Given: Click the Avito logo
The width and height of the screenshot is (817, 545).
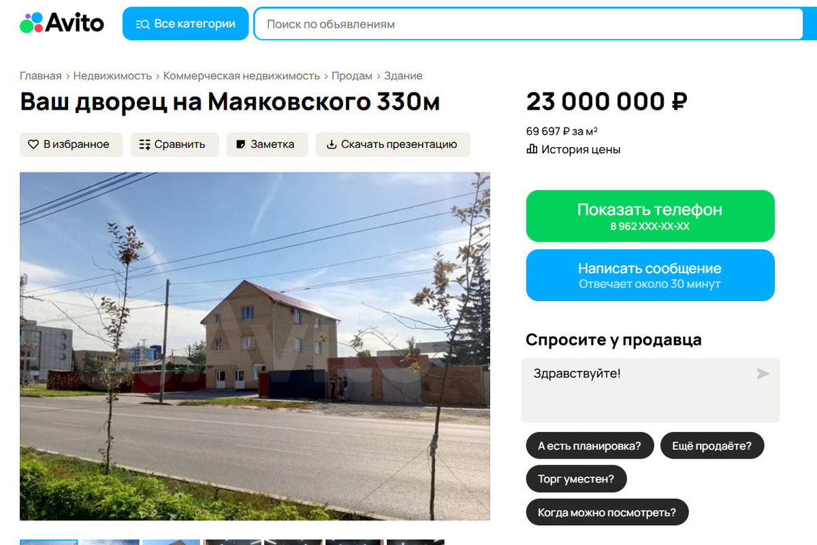Looking at the screenshot, I should point(62,23).
